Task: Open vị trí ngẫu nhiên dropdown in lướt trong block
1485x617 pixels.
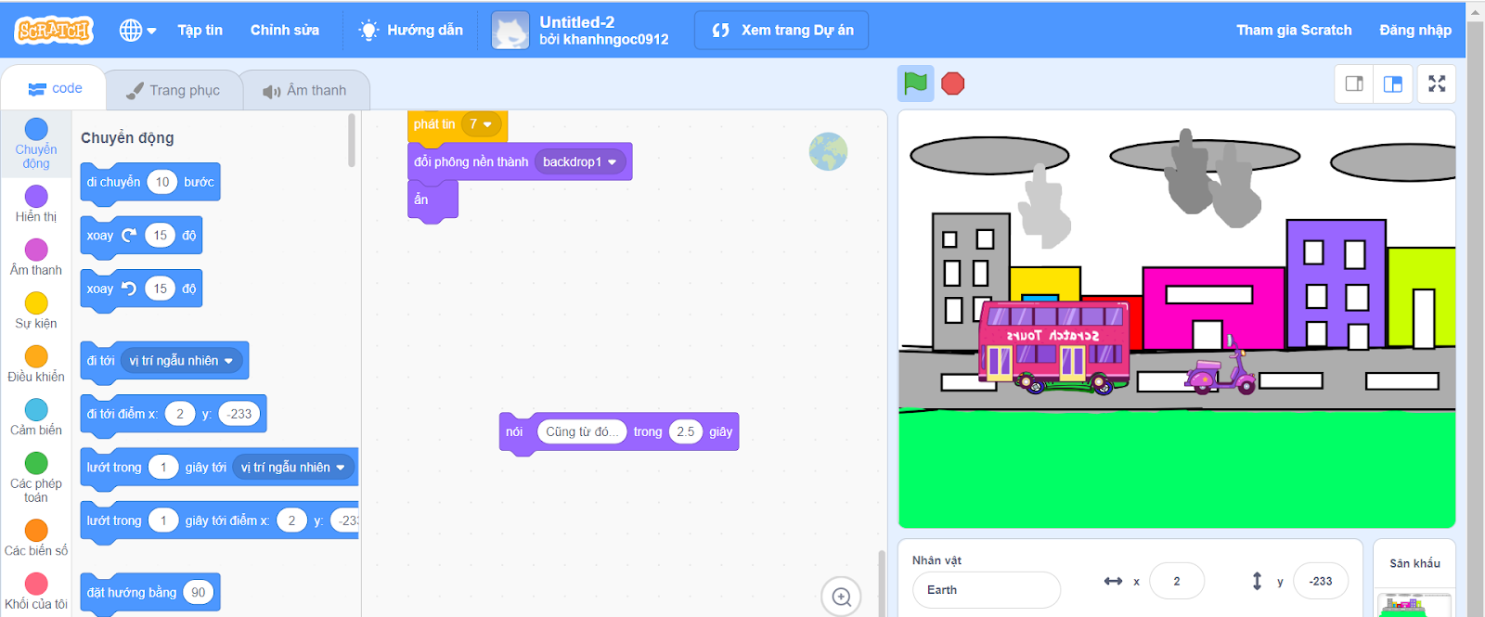Action: [x=293, y=468]
